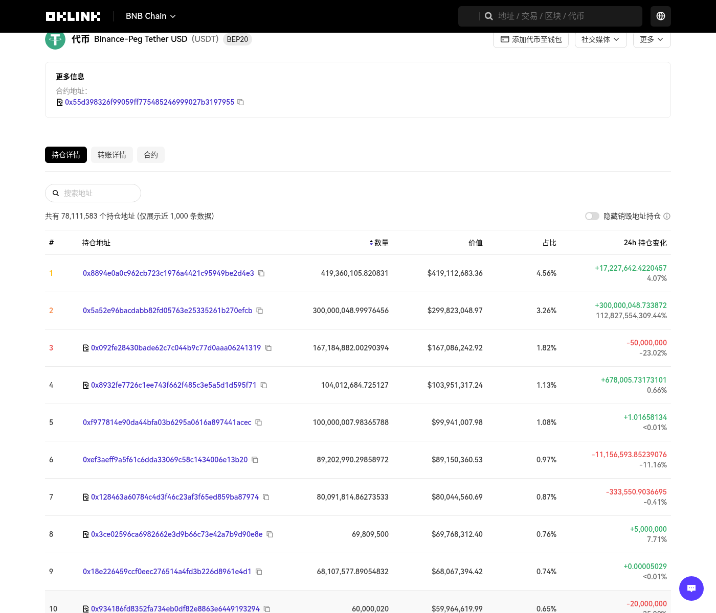Image resolution: width=716 pixels, height=613 pixels.
Task: Open holder address 0x18e226459ccf0e...d8961e4d1
Action: tap(167, 572)
